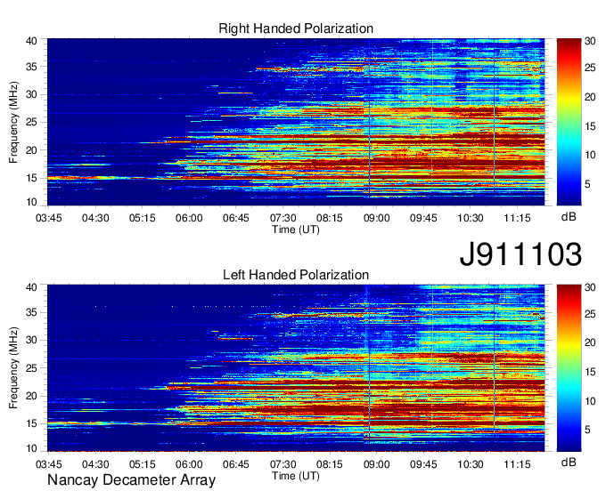Click the dB colorbar beside Left Handed plot
The width and height of the screenshot is (606, 491).
(x=569, y=368)
